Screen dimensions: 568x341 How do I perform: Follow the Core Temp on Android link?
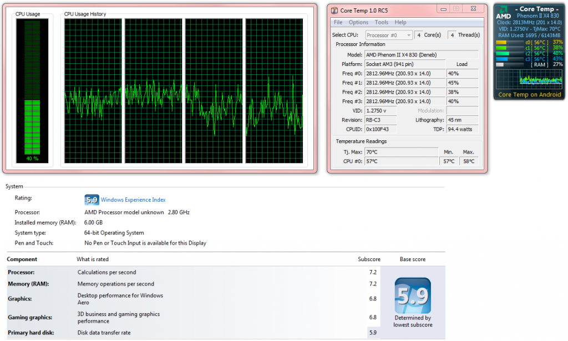coord(530,95)
